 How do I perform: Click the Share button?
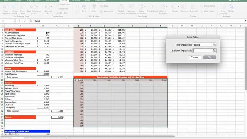(x=235, y=1)
